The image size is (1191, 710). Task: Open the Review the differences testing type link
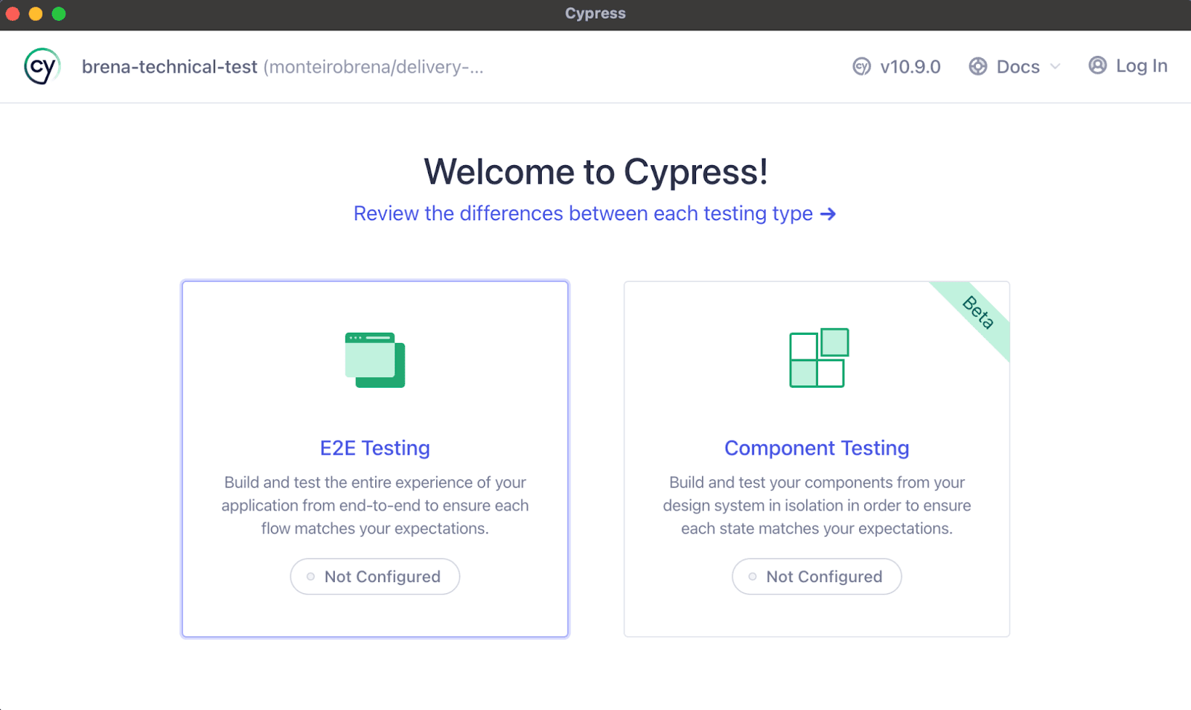point(582,214)
